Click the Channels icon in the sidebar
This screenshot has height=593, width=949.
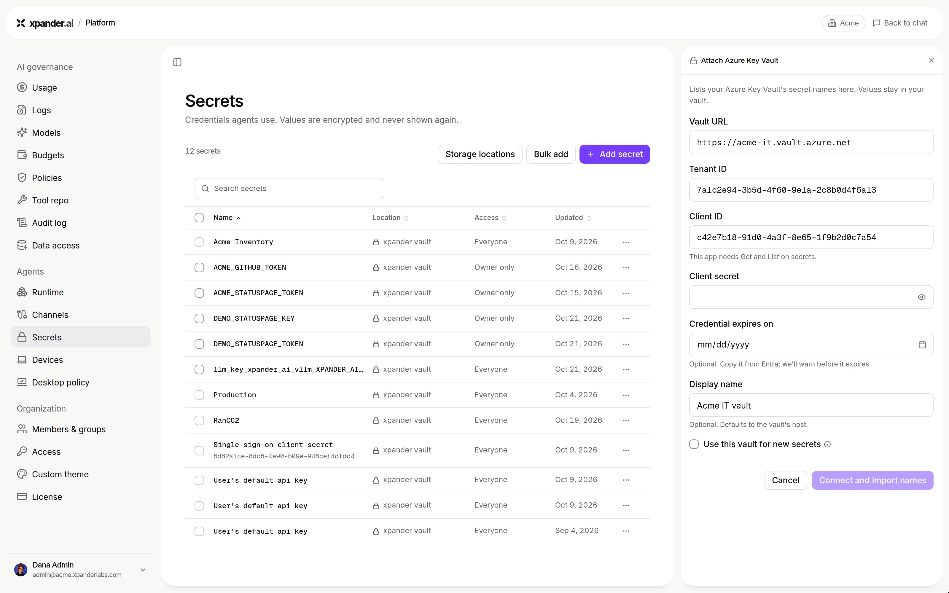[x=22, y=315]
